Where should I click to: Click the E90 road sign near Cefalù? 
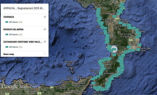(x=52, y=87)
